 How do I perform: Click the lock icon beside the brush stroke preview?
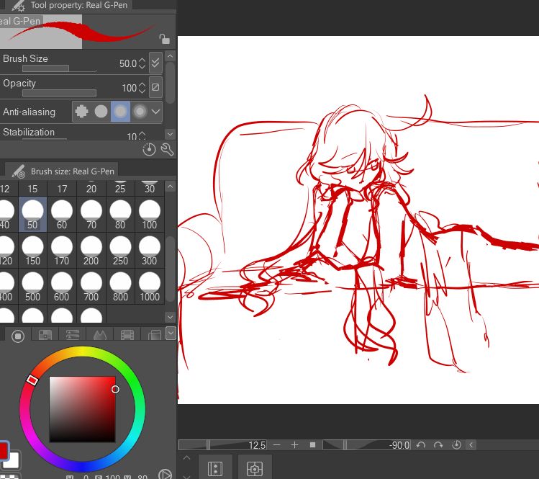[x=164, y=39]
